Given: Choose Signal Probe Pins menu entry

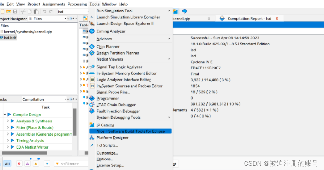Looking at the screenshot, I should 113,92.
